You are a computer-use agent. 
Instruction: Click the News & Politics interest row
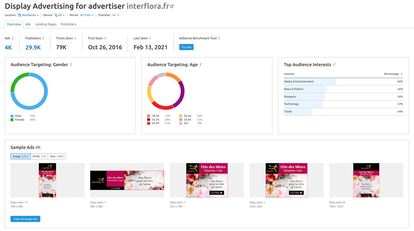(343, 89)
